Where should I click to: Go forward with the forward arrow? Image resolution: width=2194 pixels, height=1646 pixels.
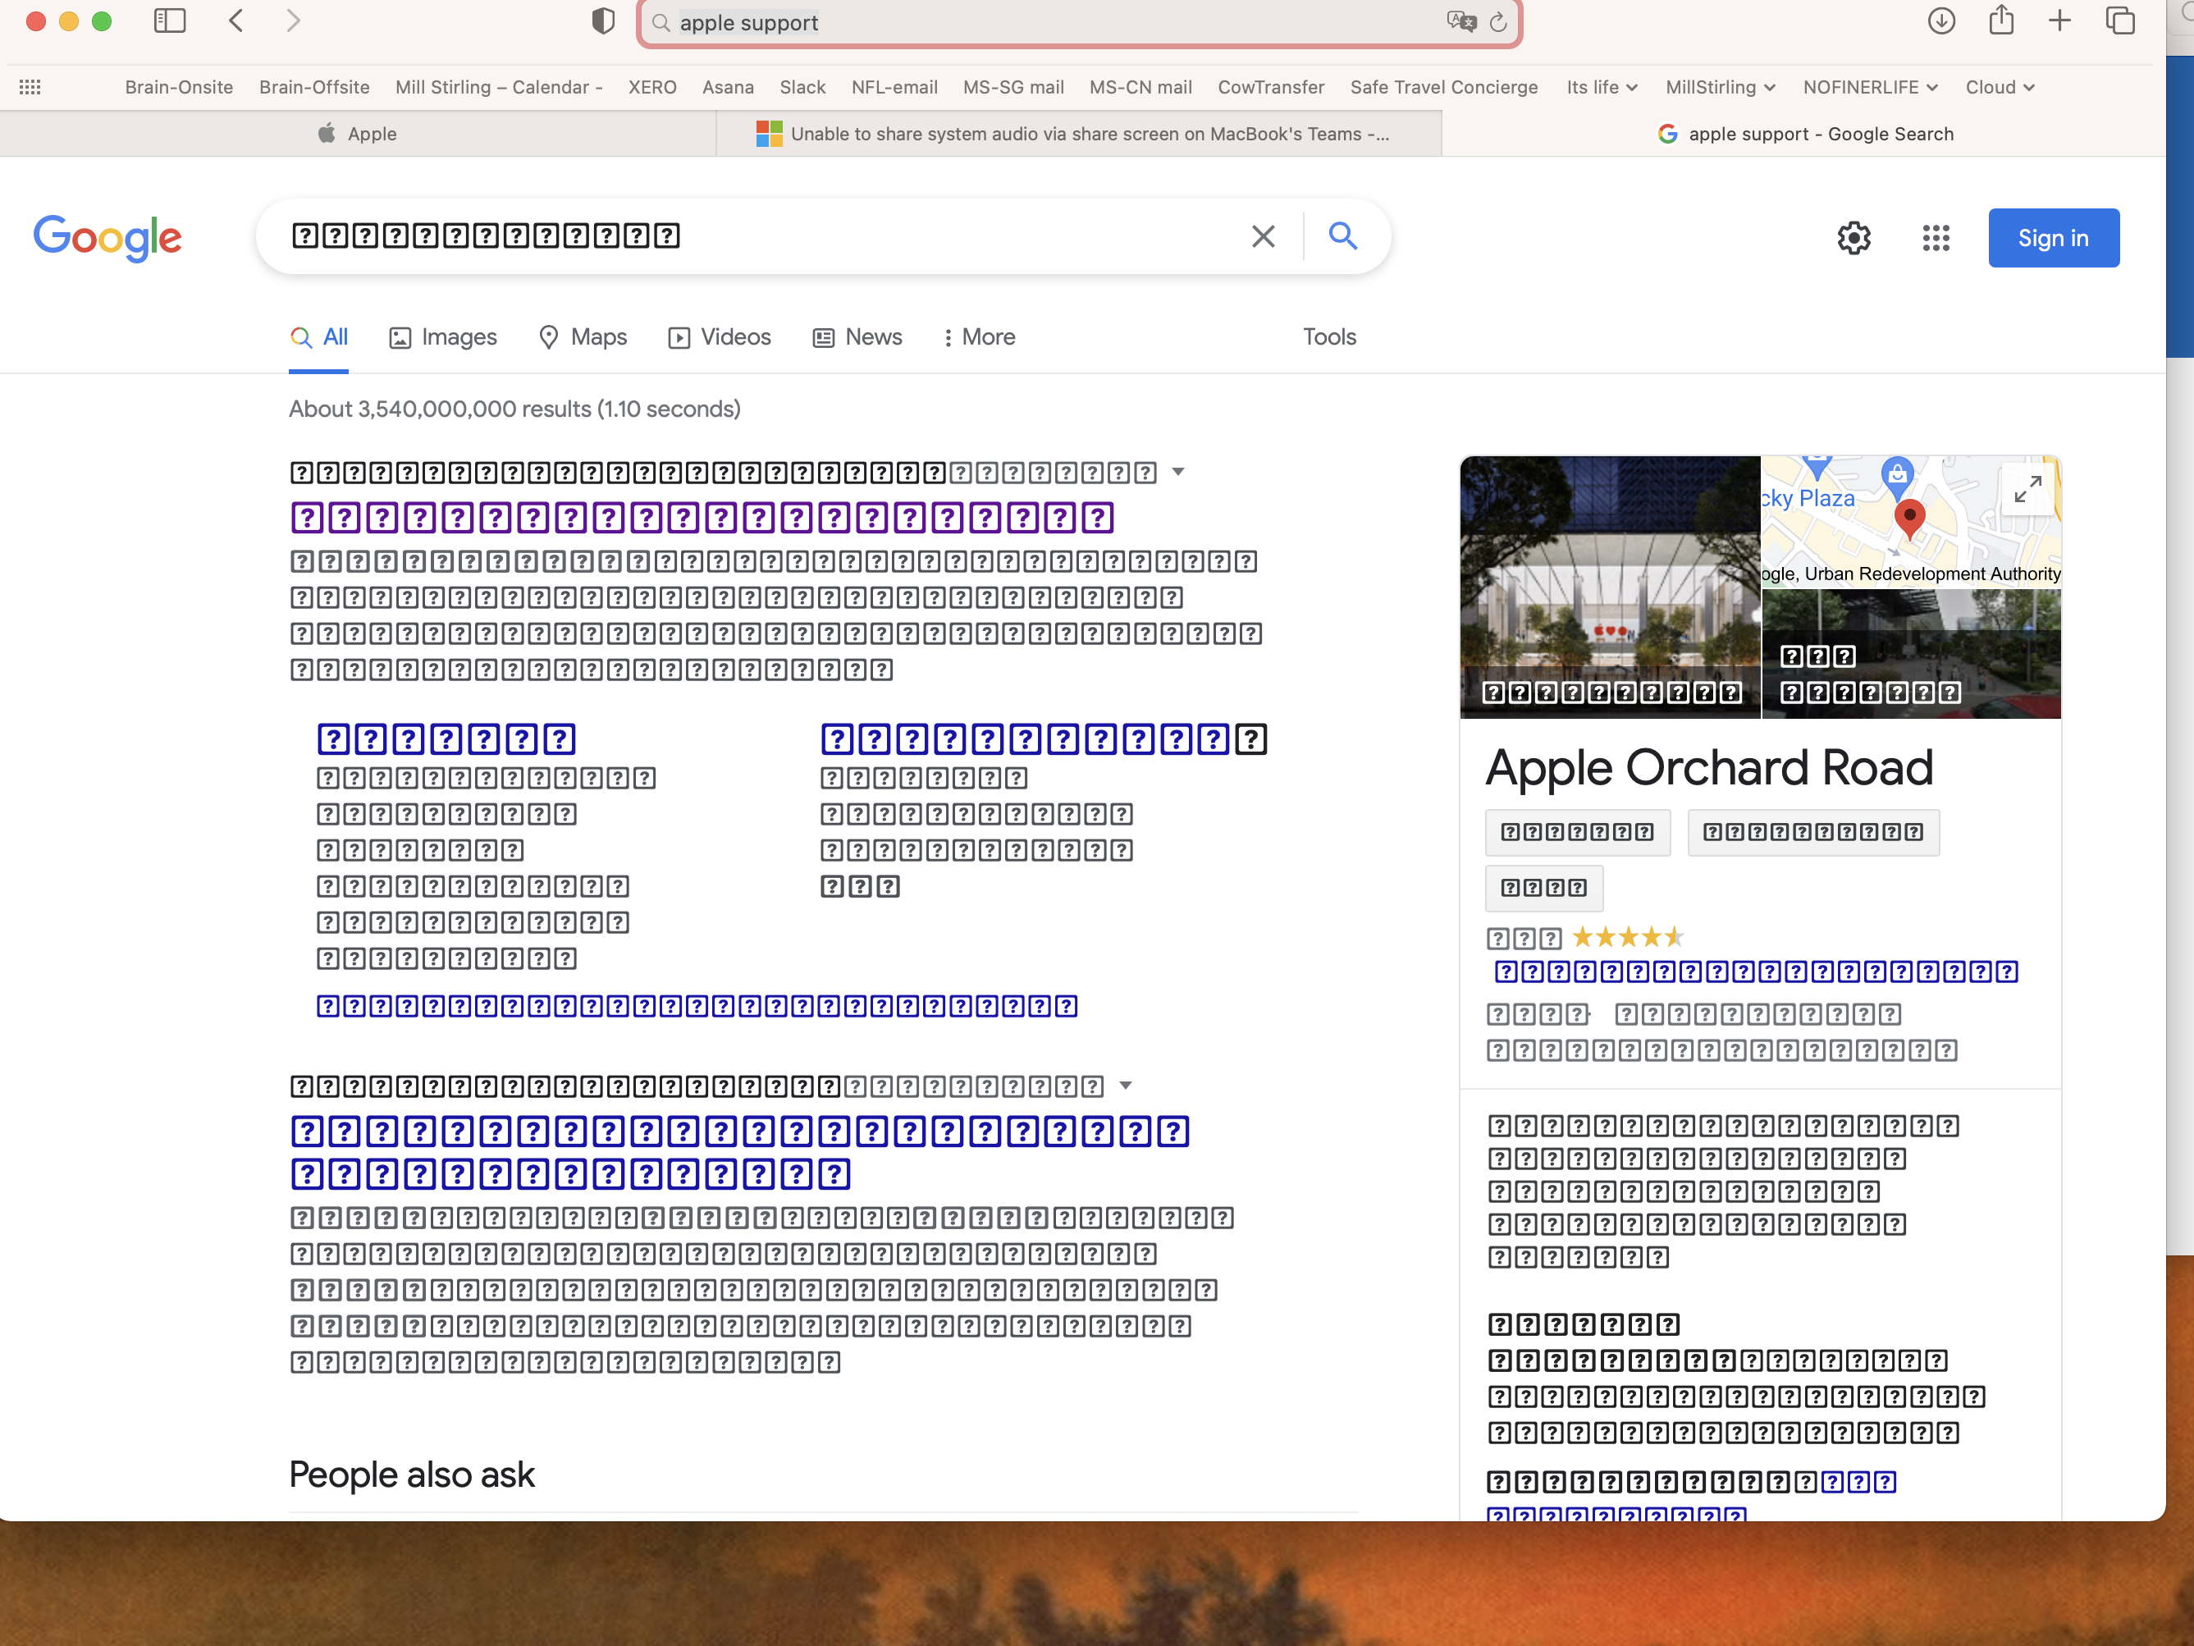coord(293,21)
